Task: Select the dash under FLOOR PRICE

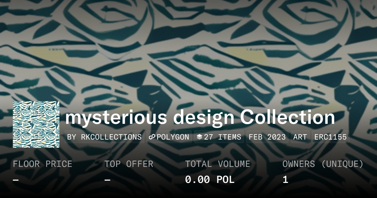Action: point(16,180)
